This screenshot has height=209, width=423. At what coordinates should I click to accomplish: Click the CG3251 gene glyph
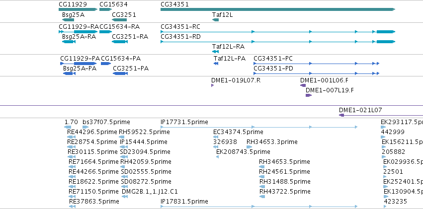[x=119, y=20]
